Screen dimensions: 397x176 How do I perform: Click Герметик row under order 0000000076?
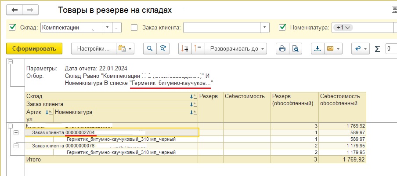[121, 152]
